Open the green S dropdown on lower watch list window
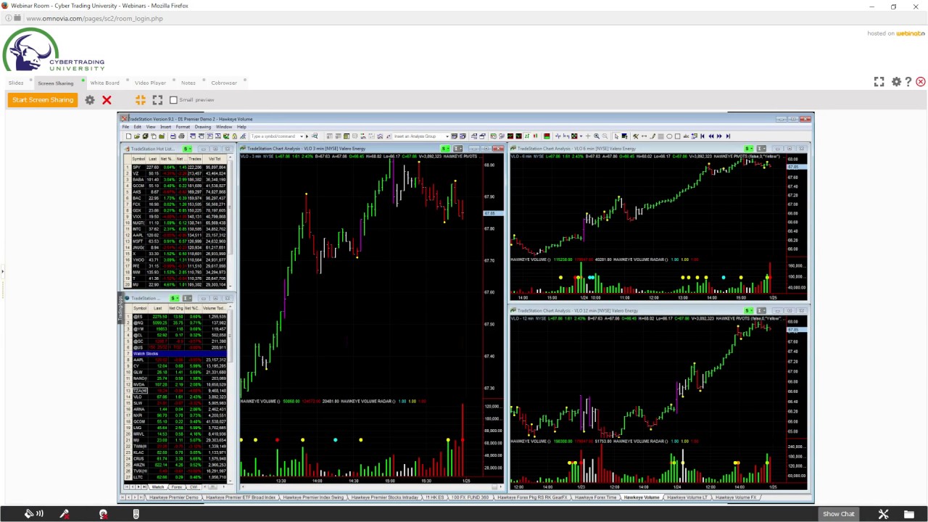 pyautogui.click(x=175, y=299)
